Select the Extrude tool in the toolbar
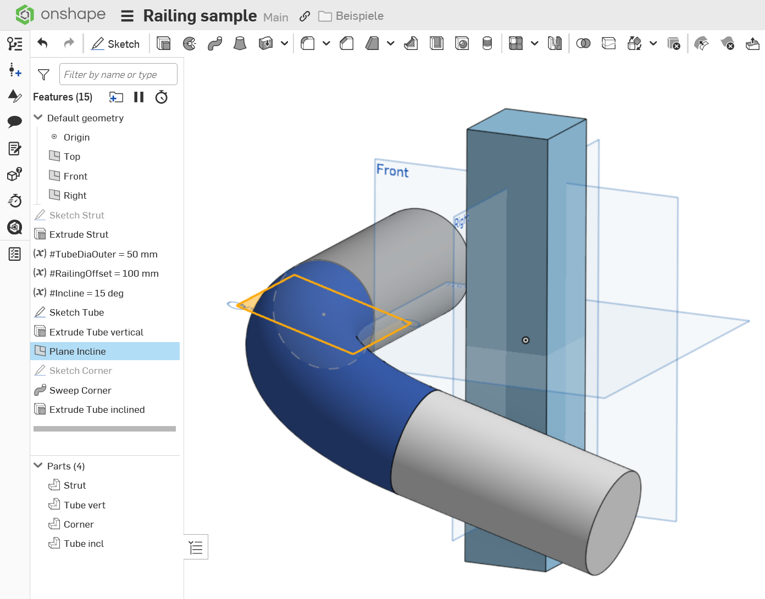 pos(164,43)
